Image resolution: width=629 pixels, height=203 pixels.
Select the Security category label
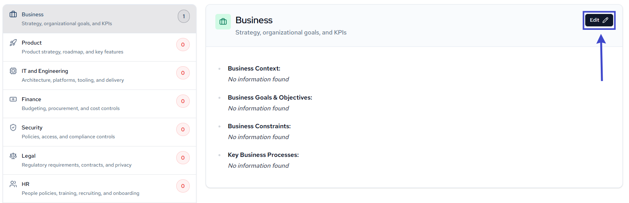(32, 127)
